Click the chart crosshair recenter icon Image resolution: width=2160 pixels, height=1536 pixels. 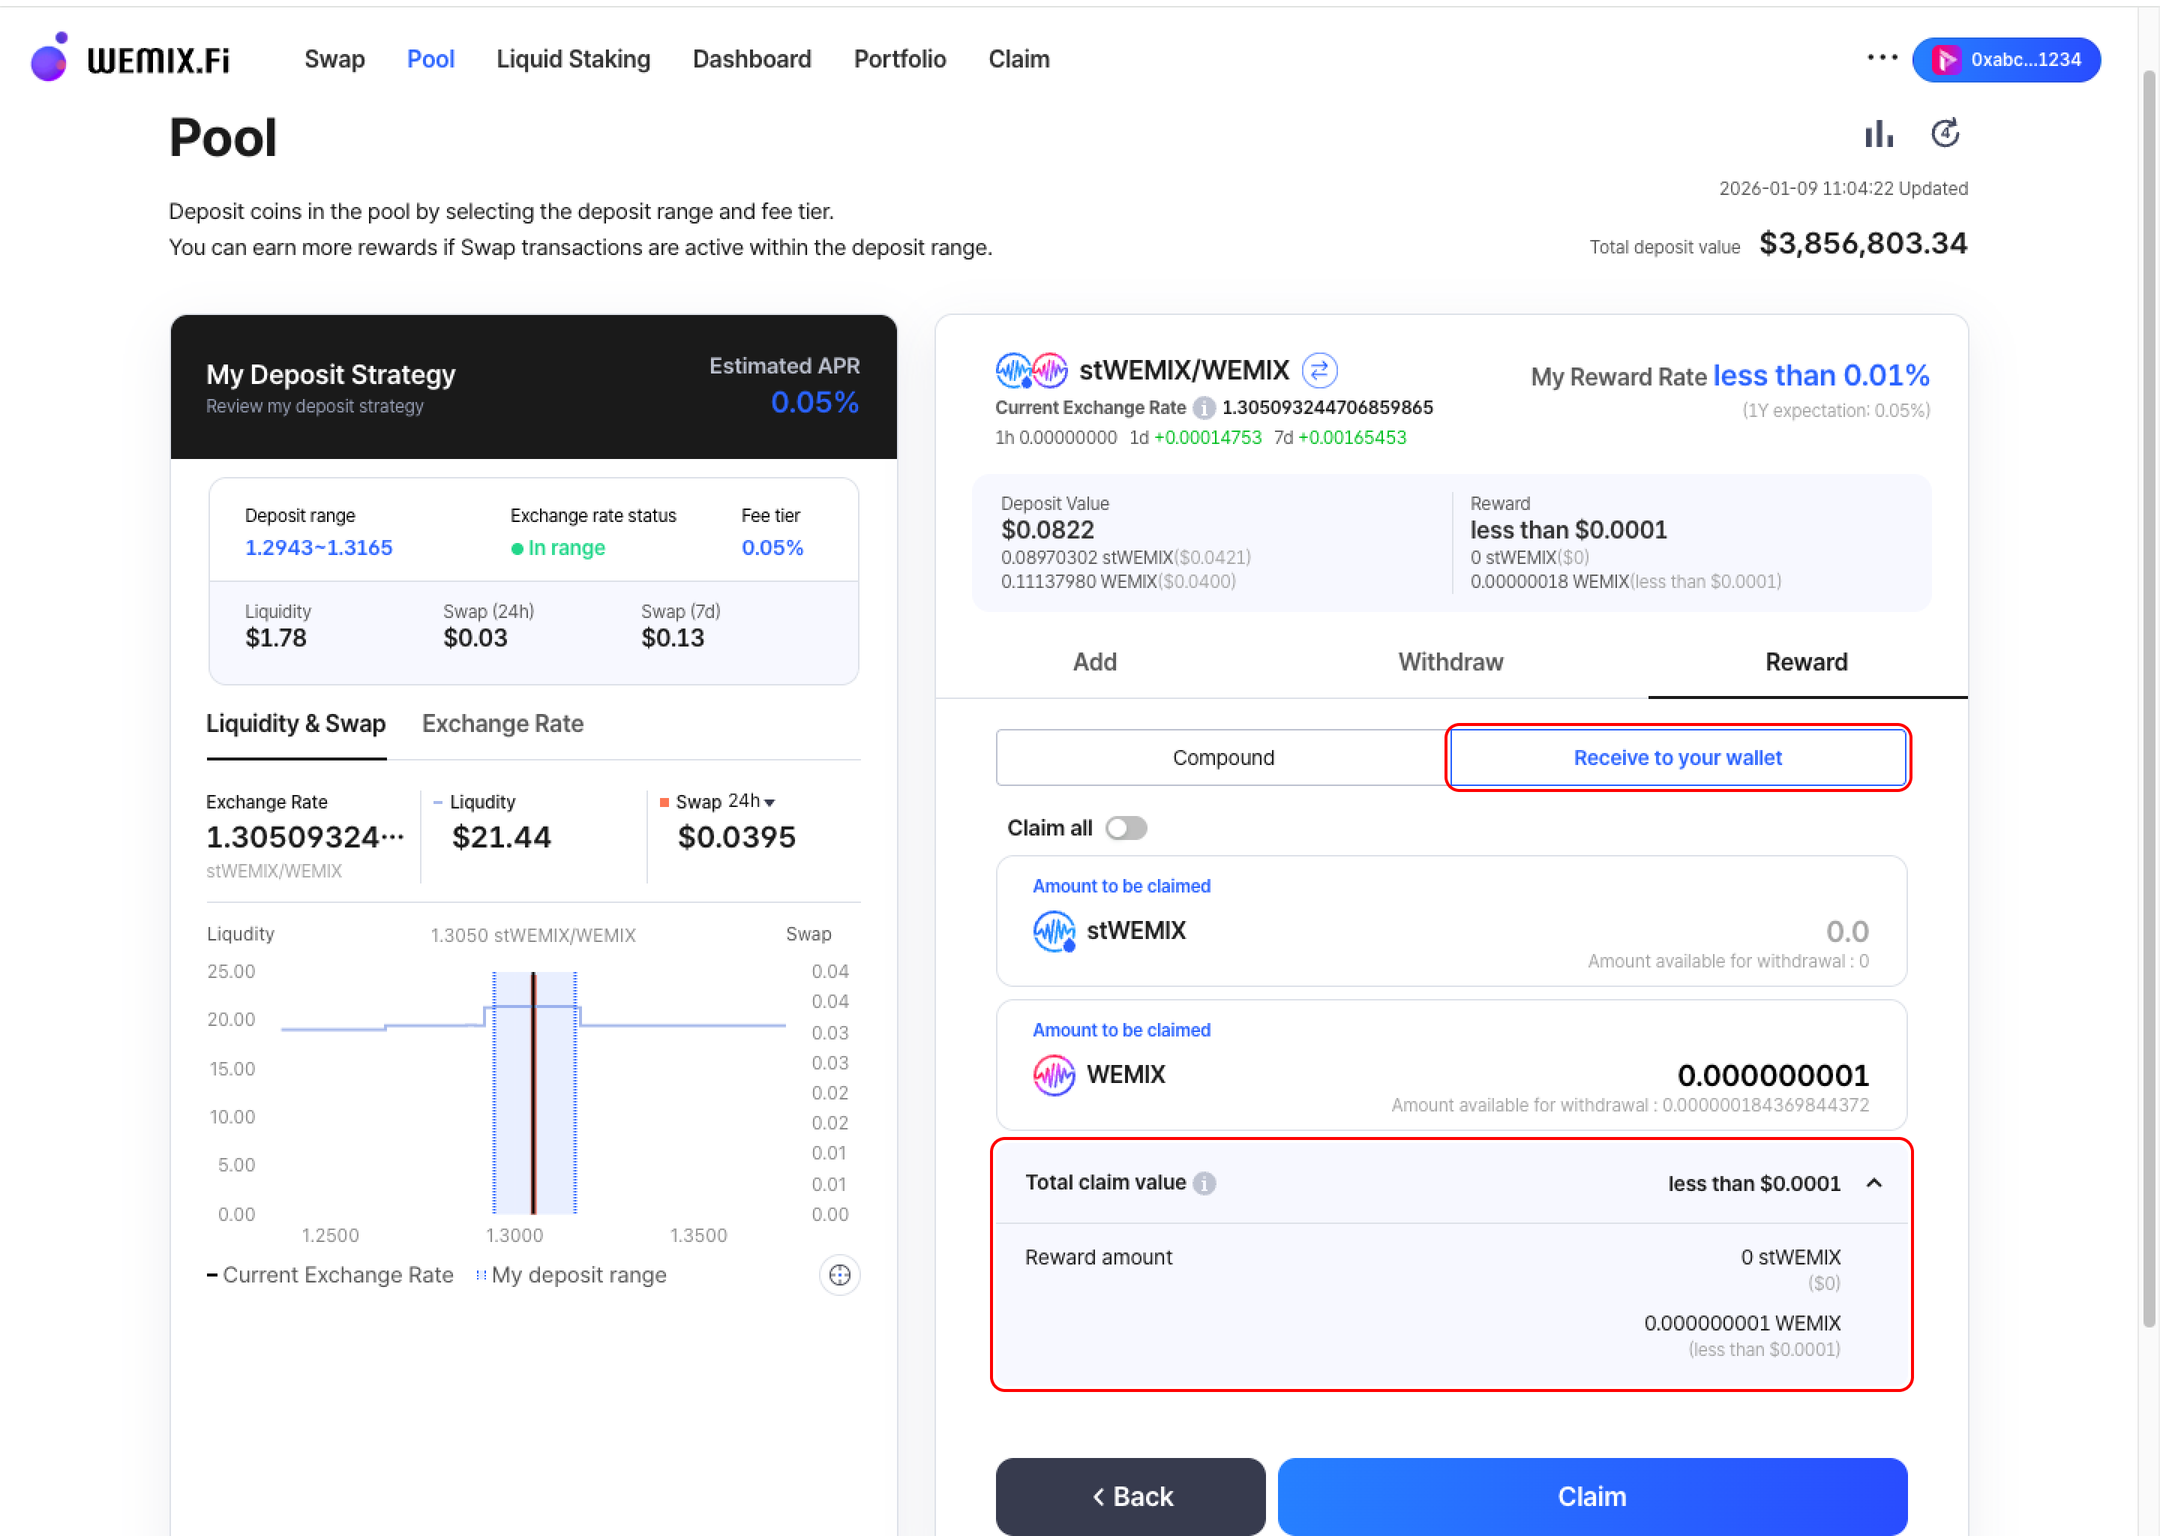pyautogui.click(x=838, y=1275)
